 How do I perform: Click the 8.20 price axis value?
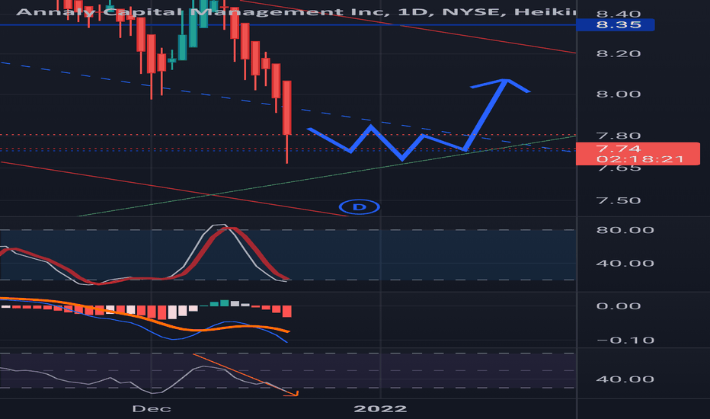click(x=619, y=54)
